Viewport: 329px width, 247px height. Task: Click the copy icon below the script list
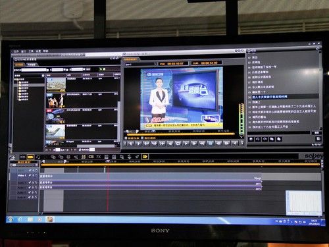272,139
